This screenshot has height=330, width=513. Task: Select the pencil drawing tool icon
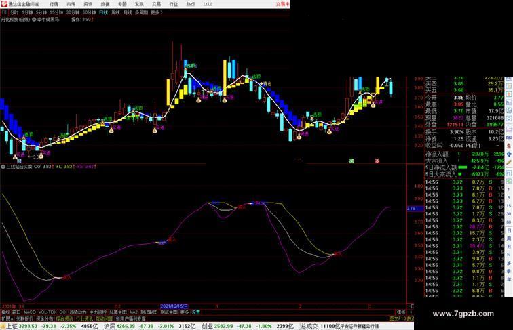(509, 162)
